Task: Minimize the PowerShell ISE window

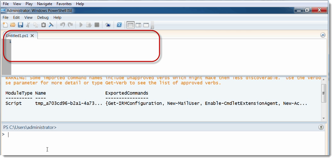Action: (299, 10)
